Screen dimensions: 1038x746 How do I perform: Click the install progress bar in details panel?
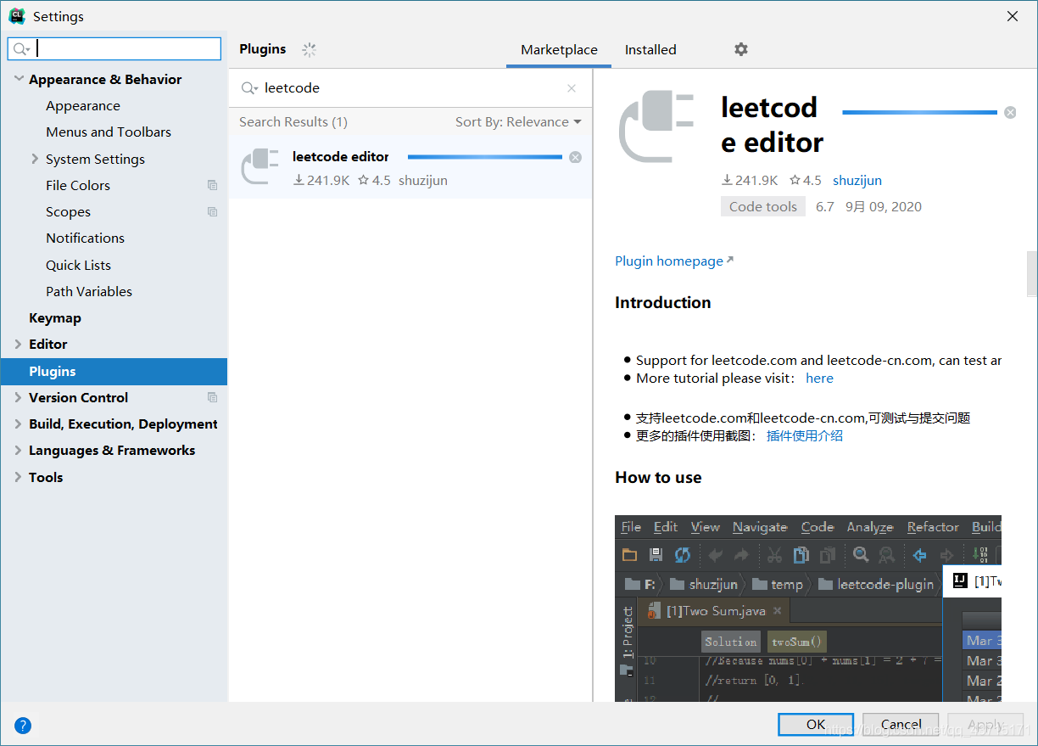pyautogui.click(x=919, y=112)
